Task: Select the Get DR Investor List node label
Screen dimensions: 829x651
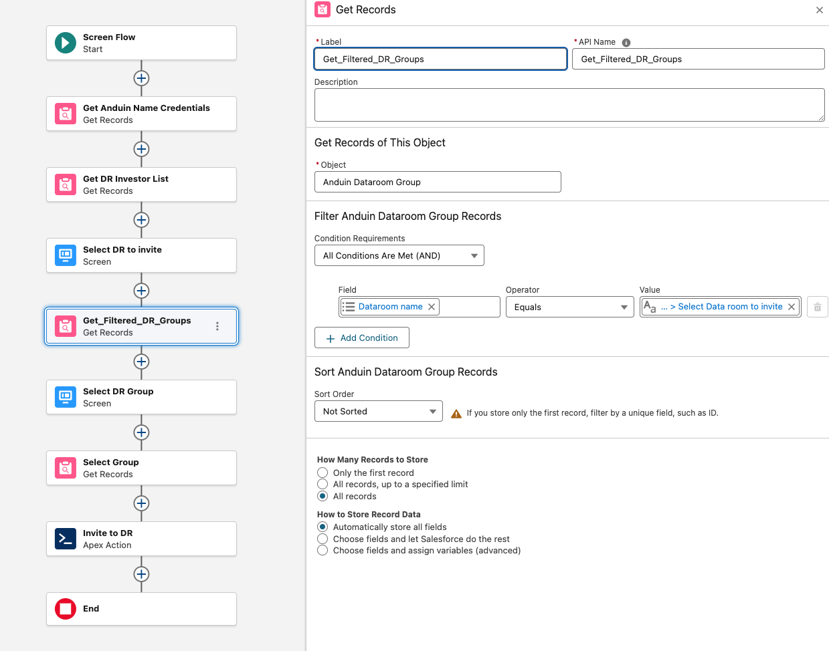Action: pos(126,178)
